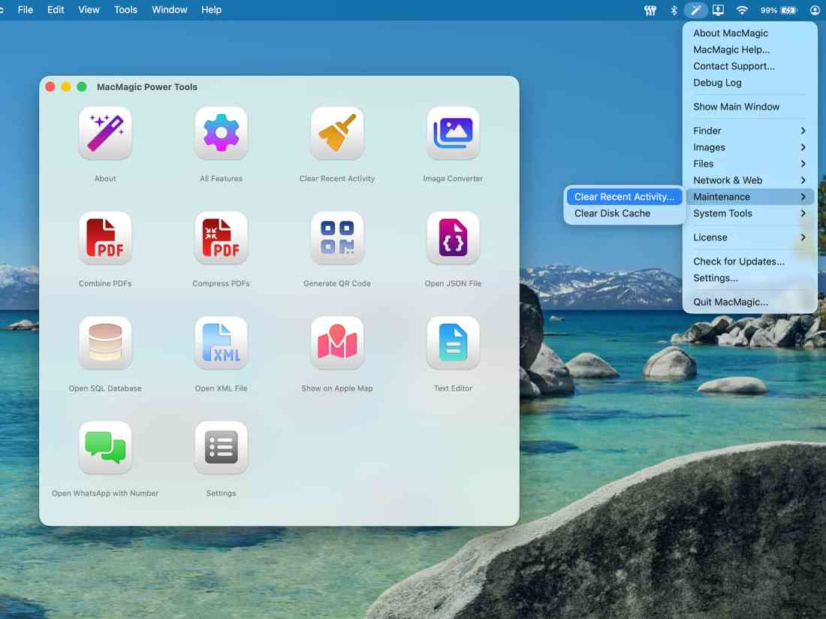
Task: Select Clear Disk Cache from submenu
Action: (613, 213)
